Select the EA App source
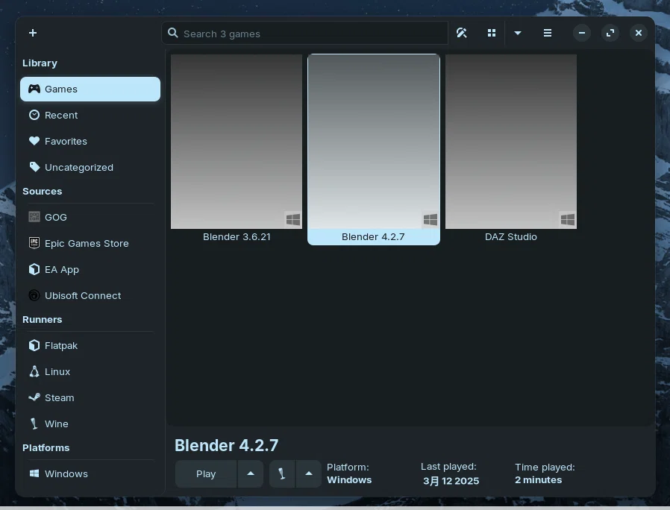 tap(90, 269)
